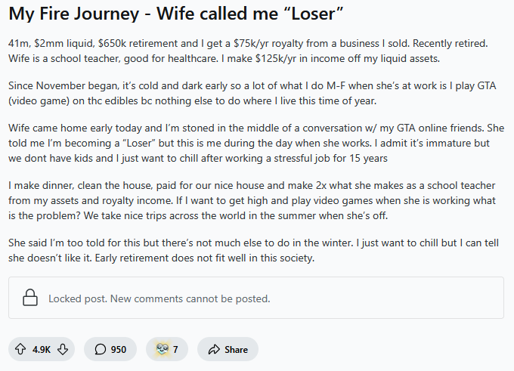Image resolution: width=514 pixels, height=371 pixels.
Task: Click the post title 'My Fire Journey'
Action: (x=74, y=14)
